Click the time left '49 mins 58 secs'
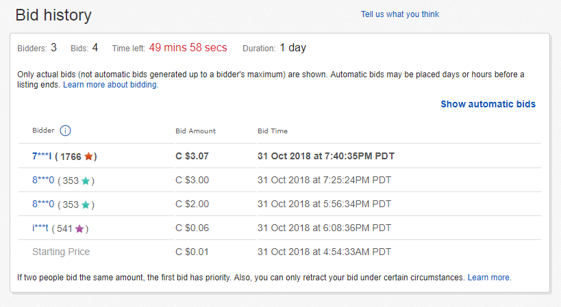This screenshot has width=561, height=307. tap(188, 47)
